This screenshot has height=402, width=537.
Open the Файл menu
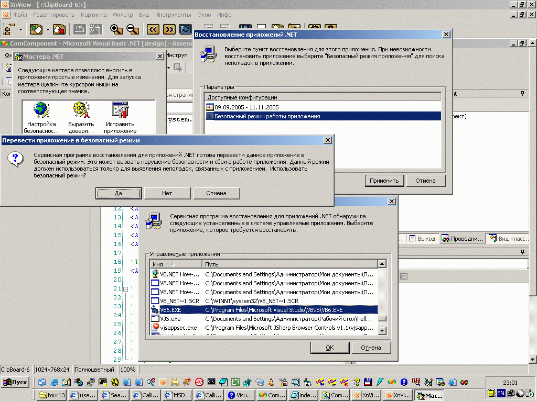tap(20, 15)
